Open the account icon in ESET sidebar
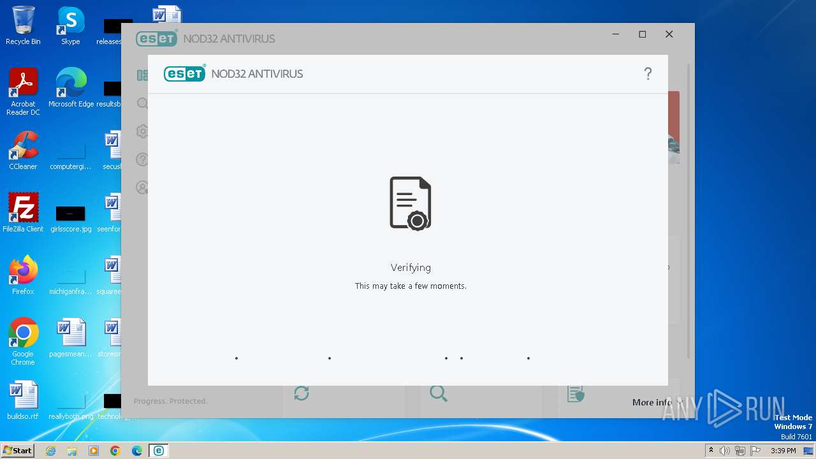 [x=142, y=187]
